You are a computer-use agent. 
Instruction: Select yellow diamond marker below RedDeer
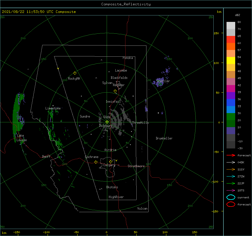115,91
